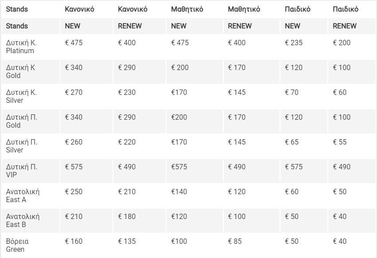Click the Δυτική Κ Gold row label
Image resolution: width=377 pixels, height=258 pixels.
coord(20,71)
